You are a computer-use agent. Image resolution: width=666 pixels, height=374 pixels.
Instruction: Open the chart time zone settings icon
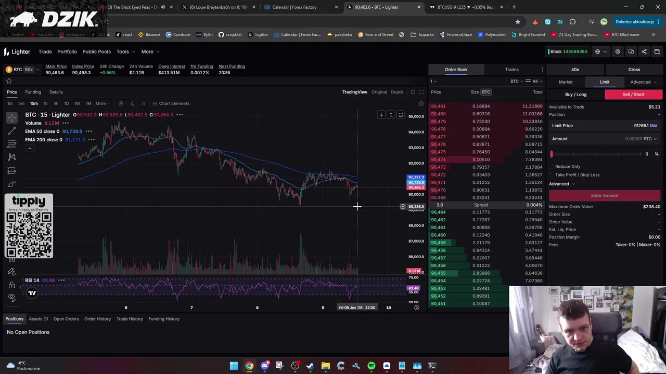click(416, 308)
